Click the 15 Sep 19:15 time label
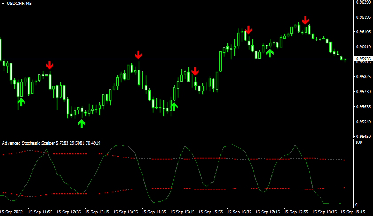 pyautogui.click(x=354, y=212)
